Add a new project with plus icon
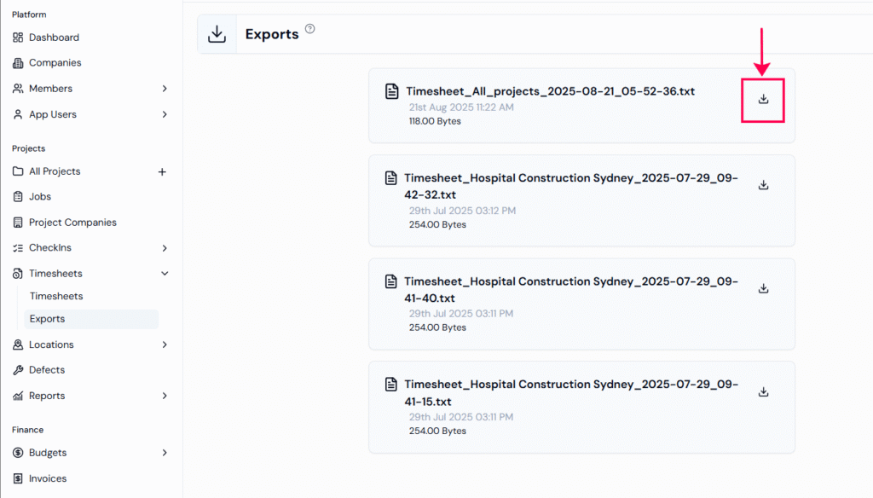 click(162, 171)
